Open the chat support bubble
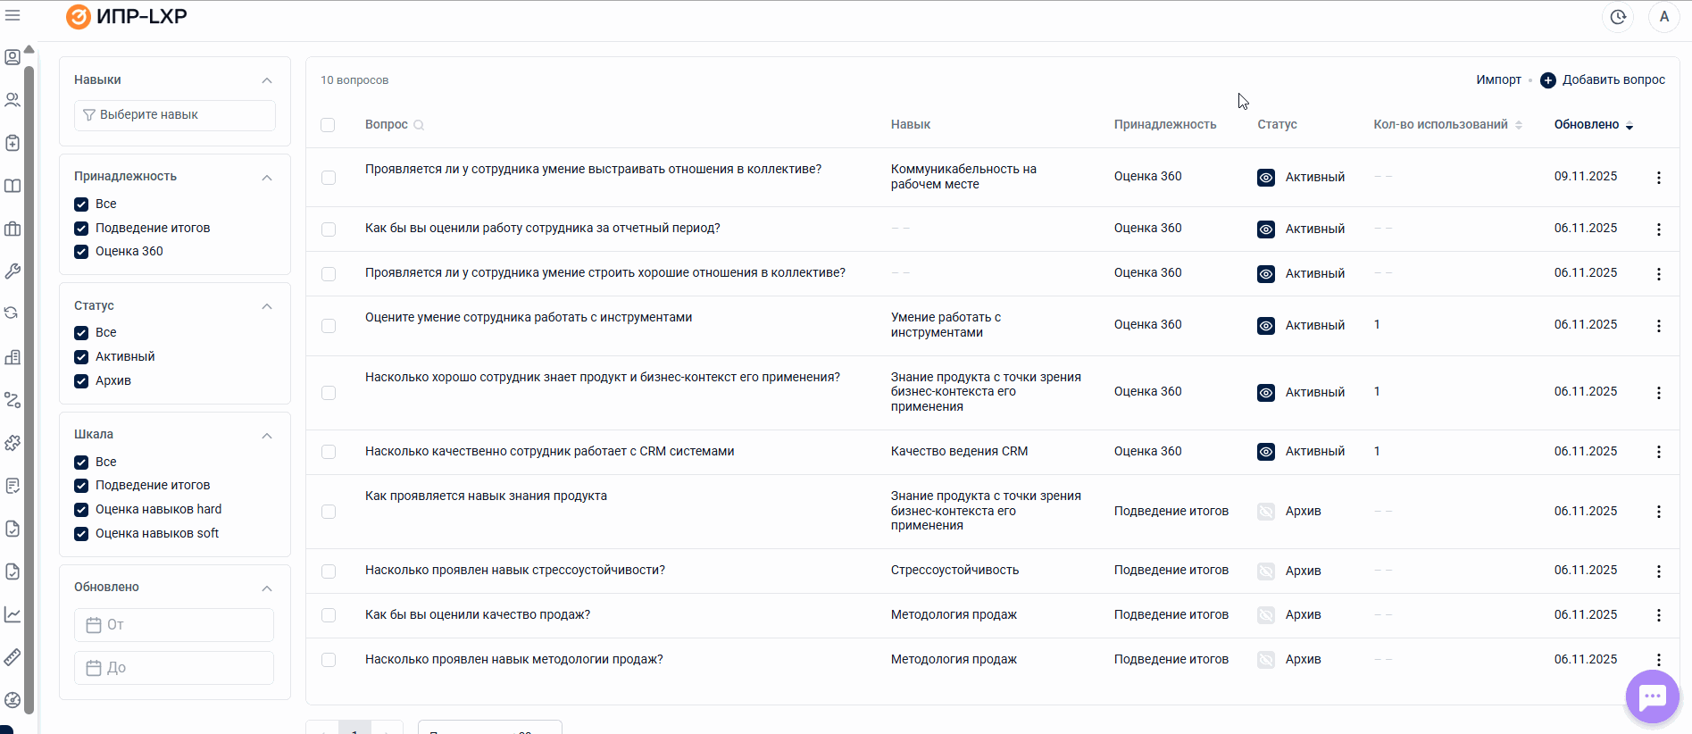The width and height of the screenshot is (1692, 734). pos(1652,696)
